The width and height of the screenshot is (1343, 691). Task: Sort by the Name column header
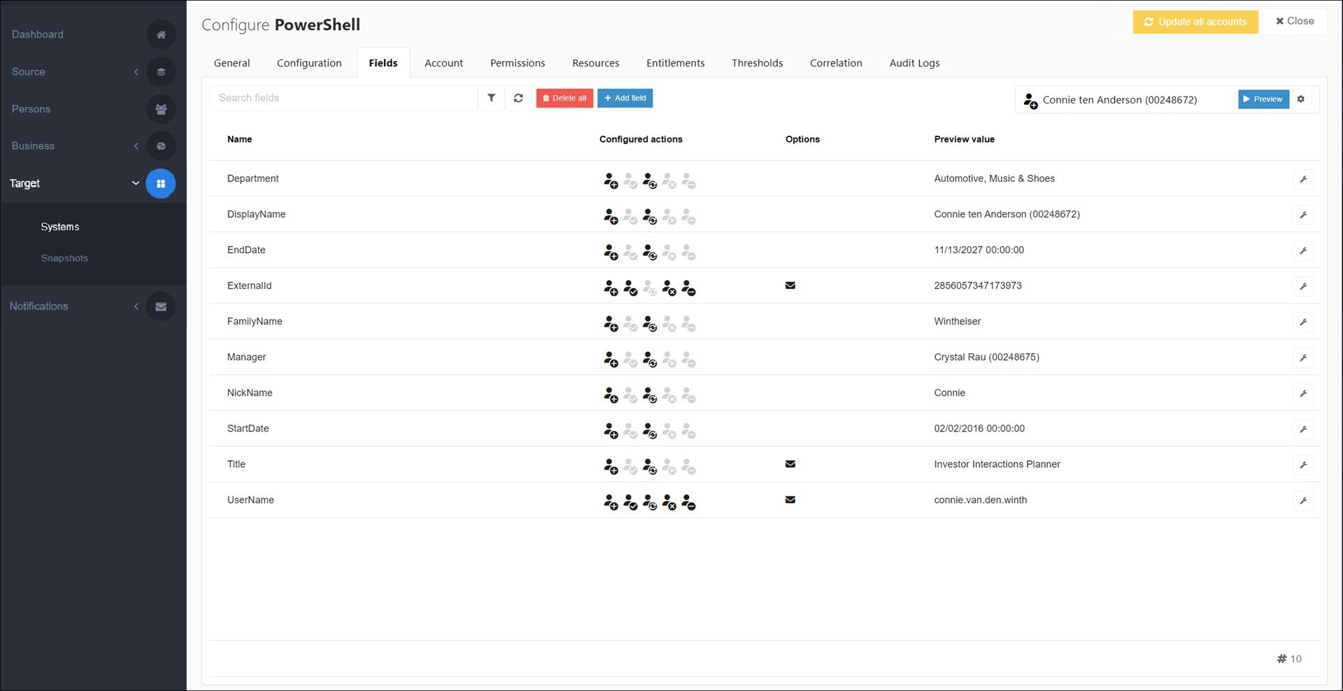[239, 139]
